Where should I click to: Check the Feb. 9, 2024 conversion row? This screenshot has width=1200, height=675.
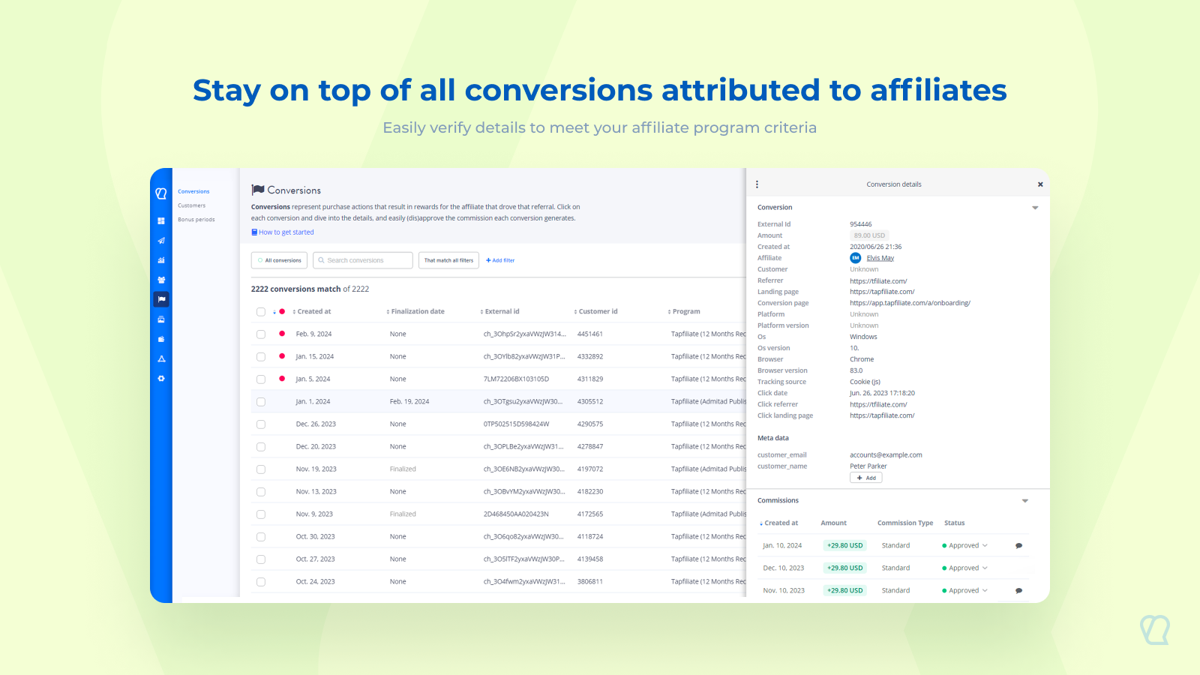coord(261,334)
